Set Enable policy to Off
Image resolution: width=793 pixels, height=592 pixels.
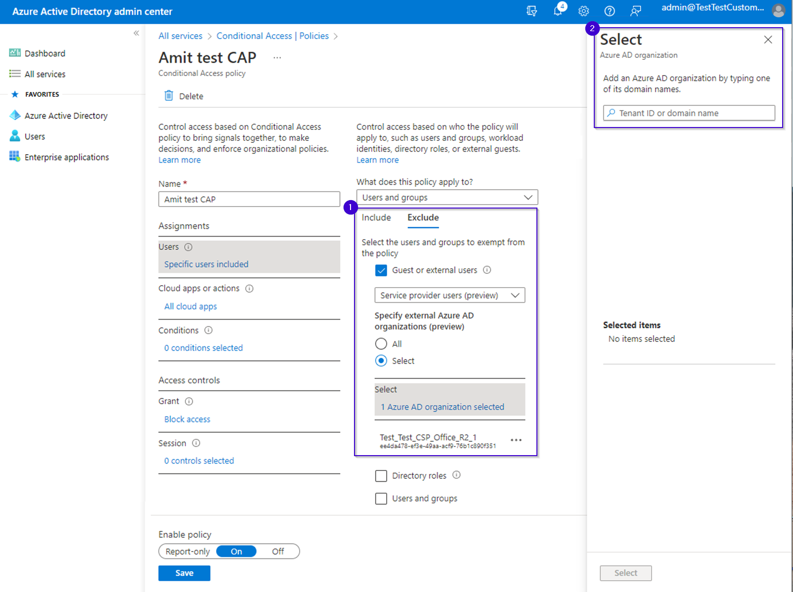(278, 551)
